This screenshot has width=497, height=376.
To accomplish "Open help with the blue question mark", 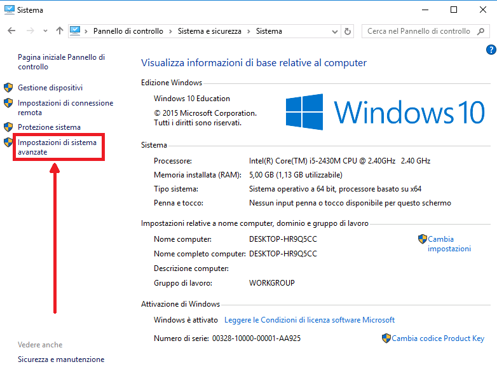I will pos(491,50).
